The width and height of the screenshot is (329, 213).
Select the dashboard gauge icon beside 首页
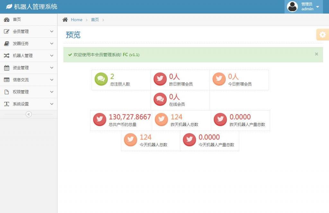pyautogui.click(x=7, y=20)
